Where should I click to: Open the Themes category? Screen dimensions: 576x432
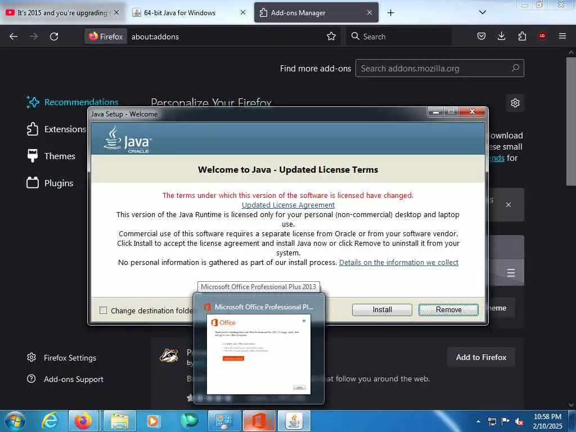(51, 156)
